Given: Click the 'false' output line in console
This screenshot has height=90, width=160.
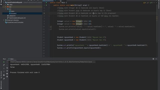Looking at the screenshot, I should pos(12,67).
